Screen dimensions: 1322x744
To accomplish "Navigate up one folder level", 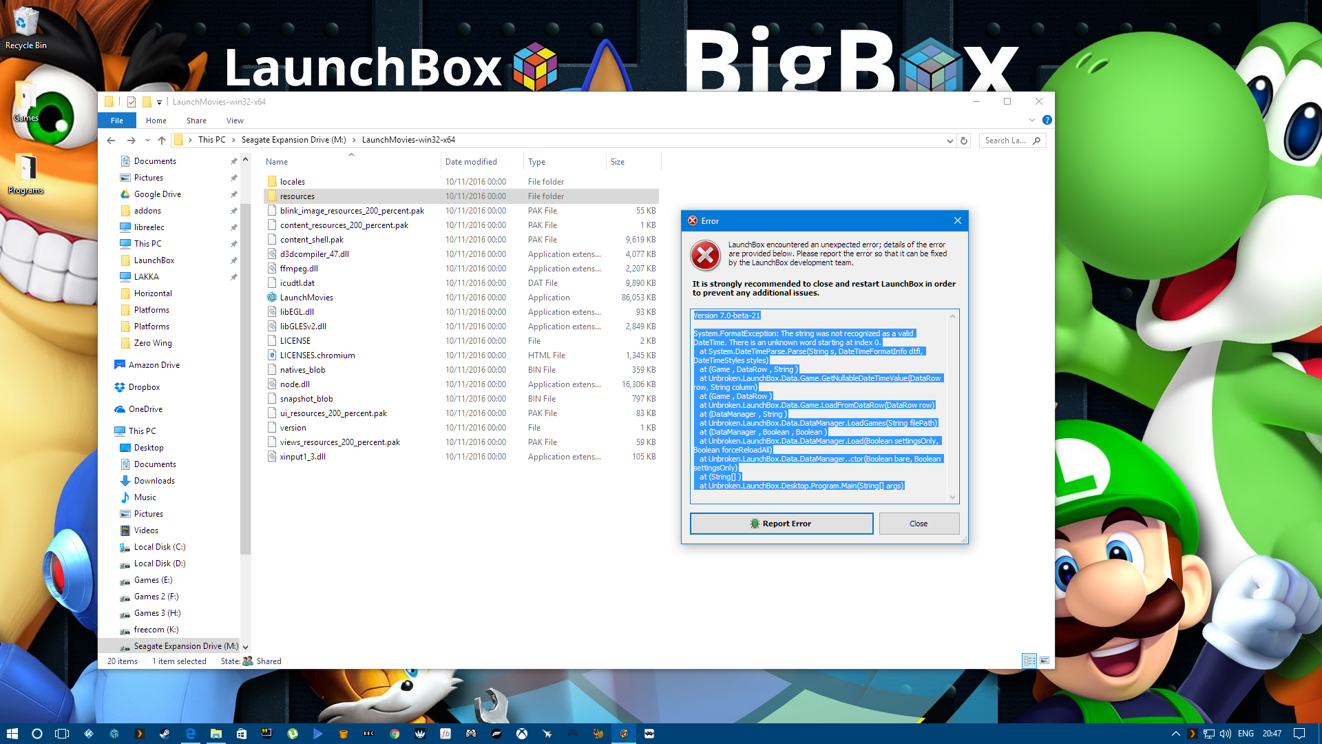I will [162, 141].
